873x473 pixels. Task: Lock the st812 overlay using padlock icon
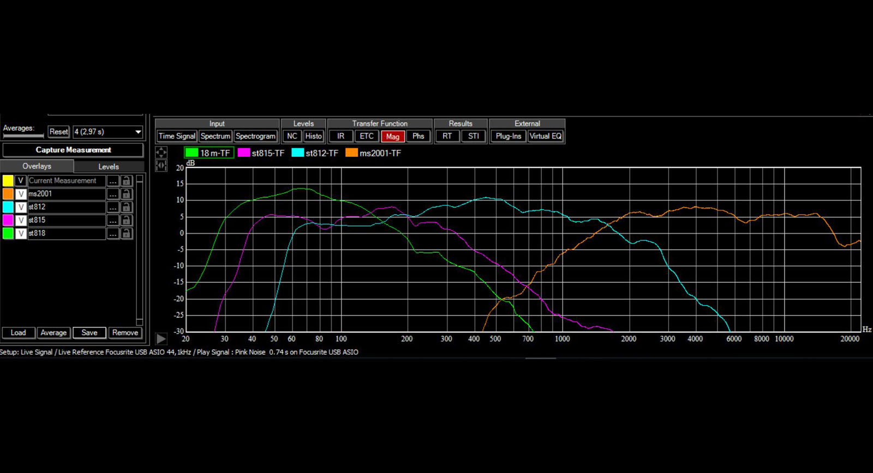(x=126, y=207)
